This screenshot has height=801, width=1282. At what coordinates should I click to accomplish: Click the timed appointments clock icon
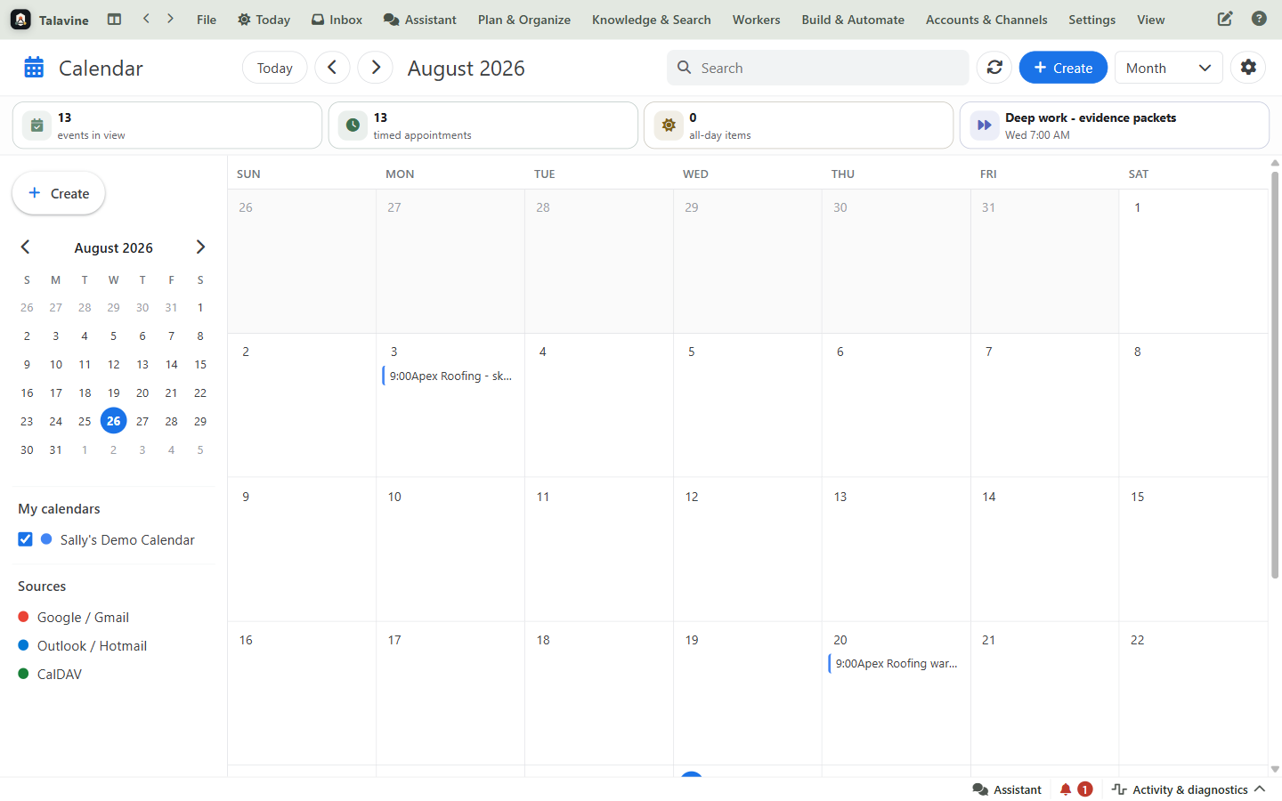click(353, 125)
